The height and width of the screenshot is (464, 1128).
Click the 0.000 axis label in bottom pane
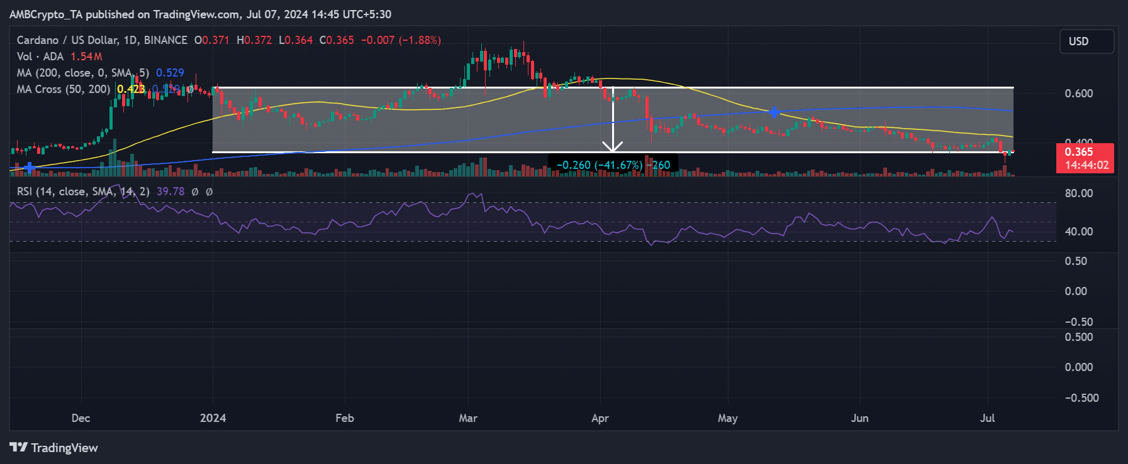(1079, 367)
